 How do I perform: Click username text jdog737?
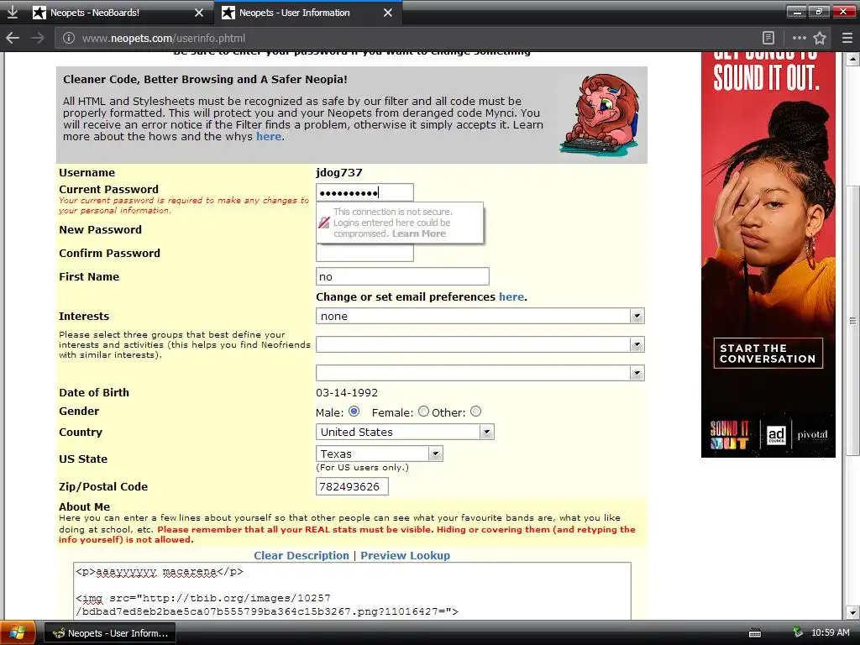tap(339, 172)
